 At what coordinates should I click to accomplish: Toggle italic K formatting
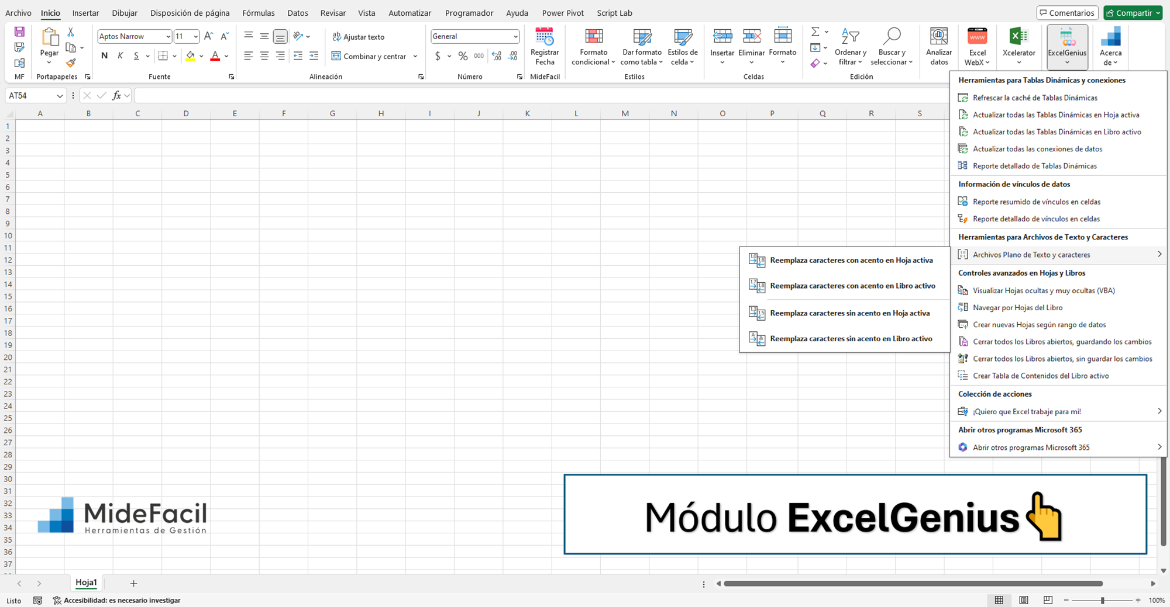point(120,56)
